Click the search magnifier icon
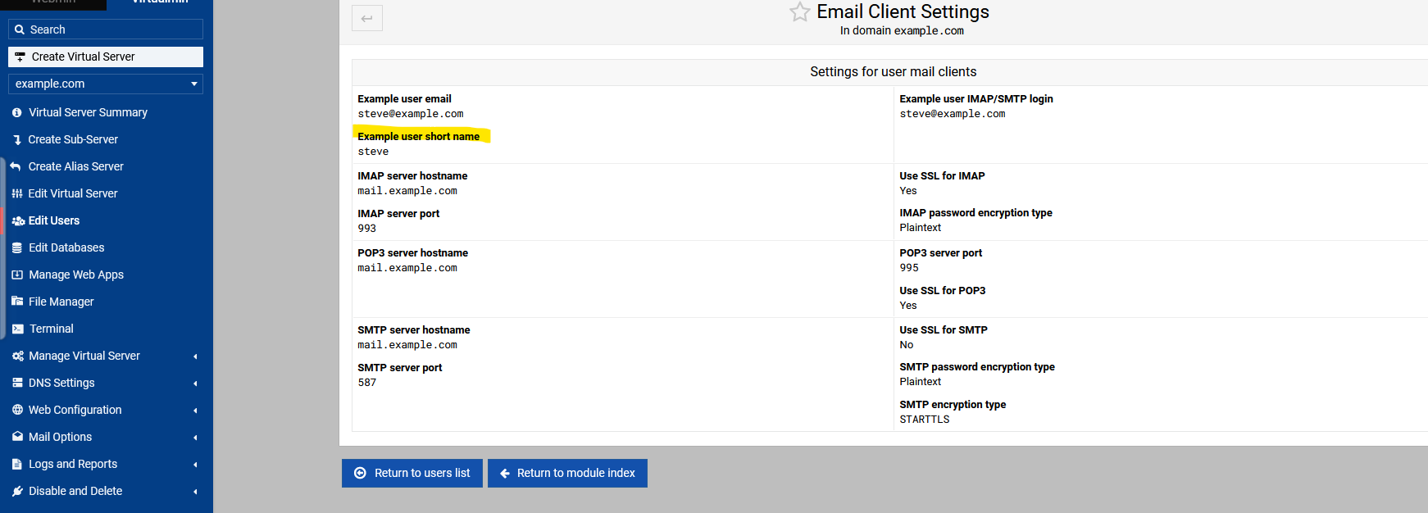 (x=20, y=30)
